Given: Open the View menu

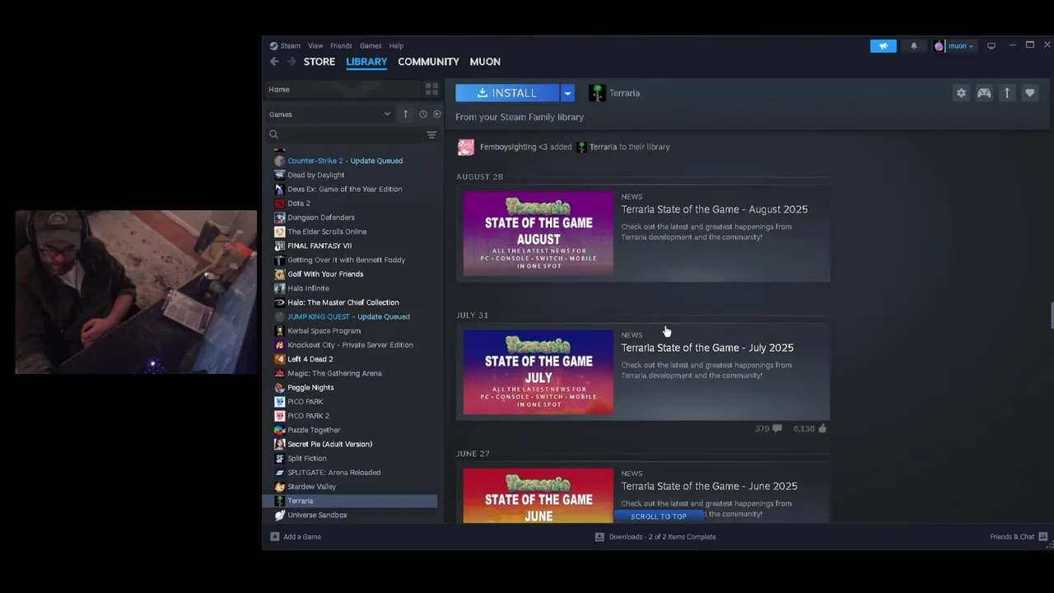Looking at the screenshot, I should 315,46.
